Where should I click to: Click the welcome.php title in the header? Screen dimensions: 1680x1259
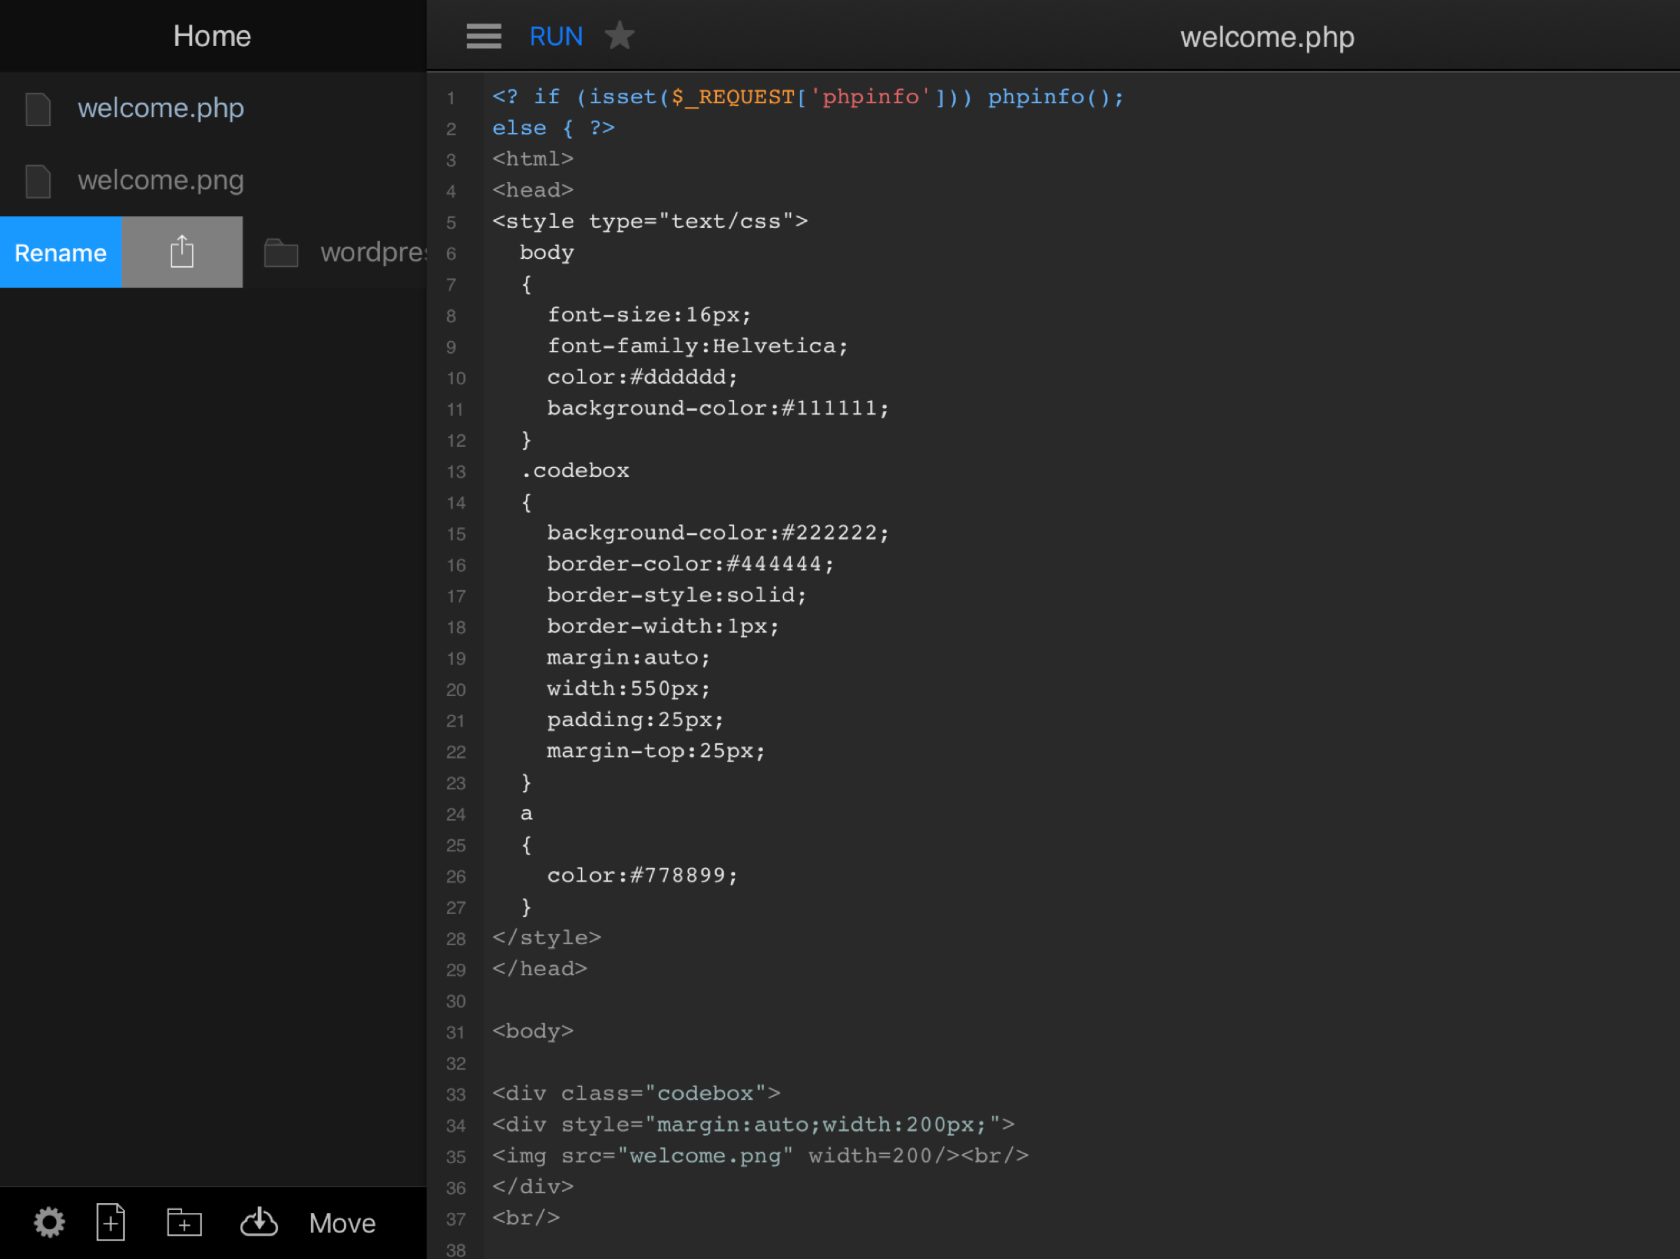click(x=1266, y=36)
